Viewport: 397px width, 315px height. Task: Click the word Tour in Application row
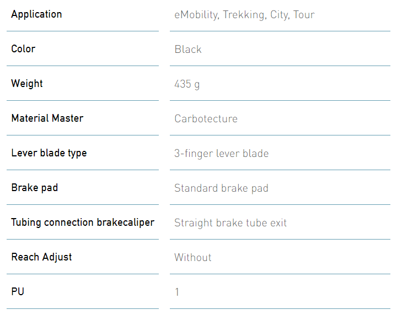[x=304, y=15]
